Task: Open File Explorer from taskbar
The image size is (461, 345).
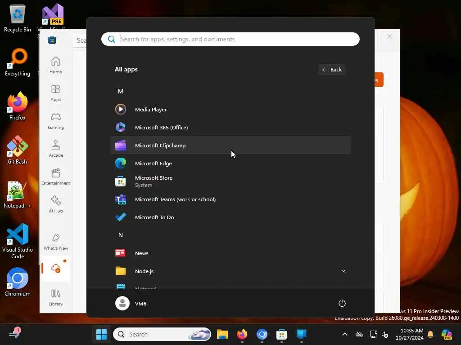Action: 222,334
